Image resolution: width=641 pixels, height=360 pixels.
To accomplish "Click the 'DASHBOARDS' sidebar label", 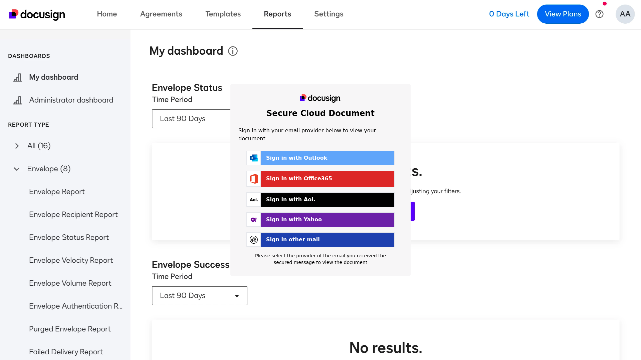I will coord(29,56).
